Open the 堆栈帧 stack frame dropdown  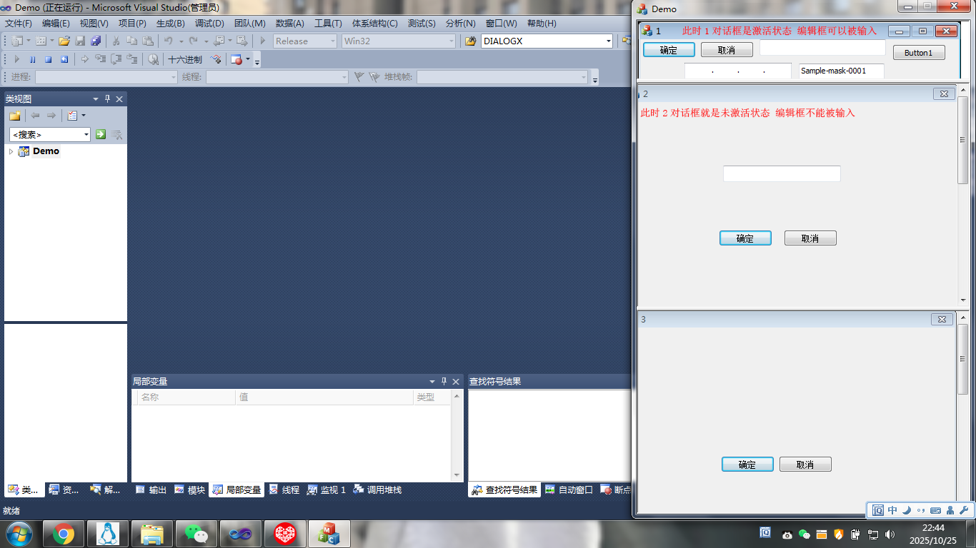click(x=584, y=77)
